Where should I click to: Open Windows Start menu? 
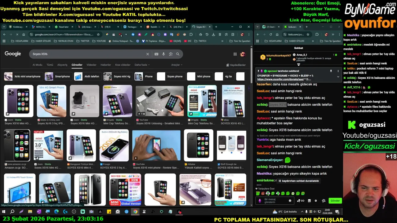[x=4, y=212]
